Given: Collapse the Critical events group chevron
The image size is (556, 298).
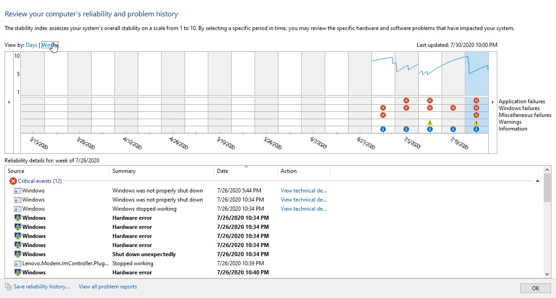Looking at the screenshot, I should click(537, 181).
